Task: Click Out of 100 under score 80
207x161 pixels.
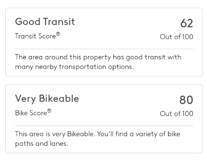Action: 176,114
